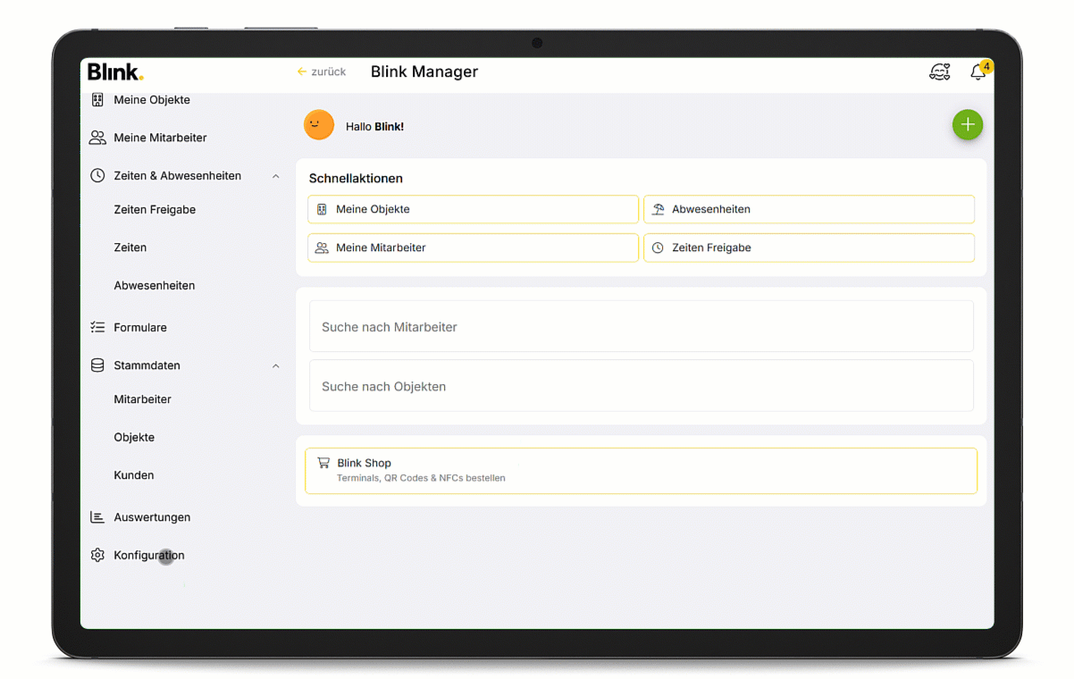Focus the Suche nach Mitarbeiter field

tap(641, 327)
